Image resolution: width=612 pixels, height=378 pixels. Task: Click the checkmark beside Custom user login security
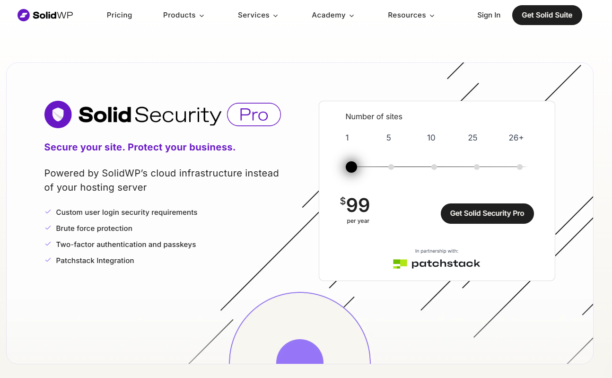pos(48,211)
